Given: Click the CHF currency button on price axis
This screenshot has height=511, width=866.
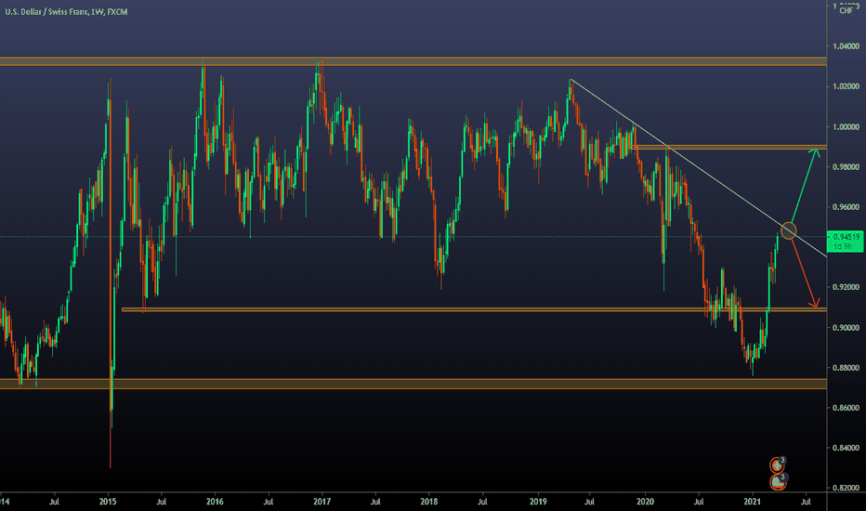Looking at the screenshot, I should (846, 10).
